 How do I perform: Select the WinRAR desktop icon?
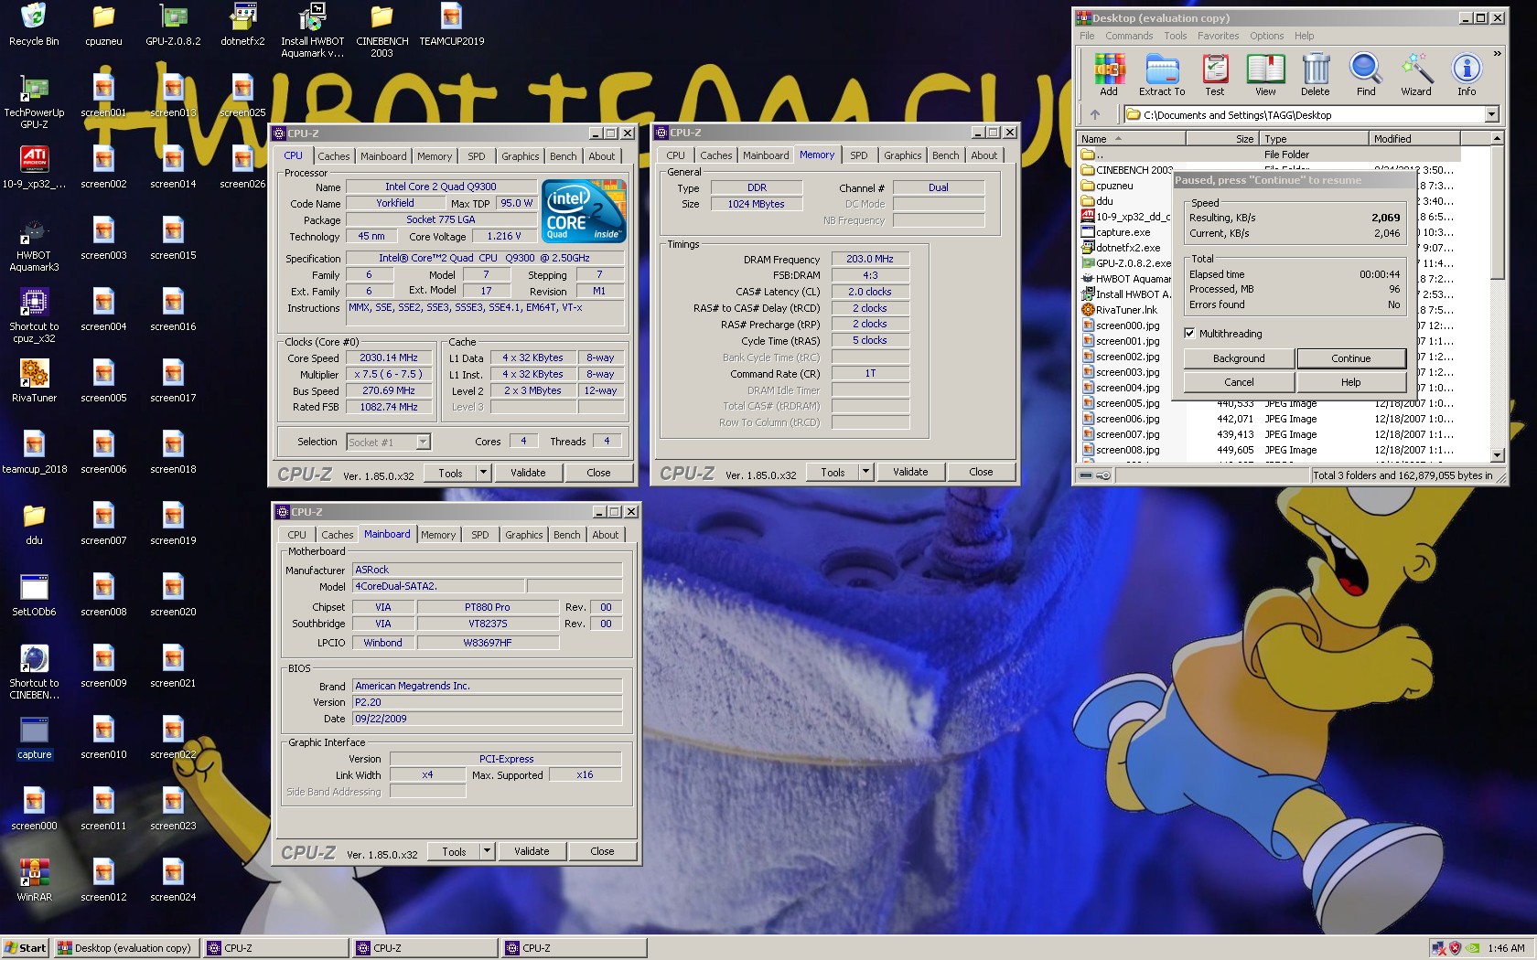(x=34, y=881)
